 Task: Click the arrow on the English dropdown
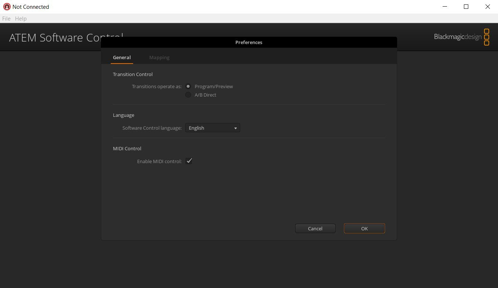(x=235, y=128)
